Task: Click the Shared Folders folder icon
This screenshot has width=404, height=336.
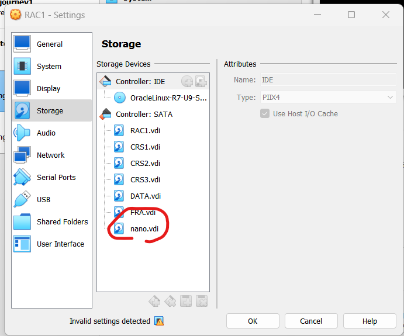Action: coord(22,221)
